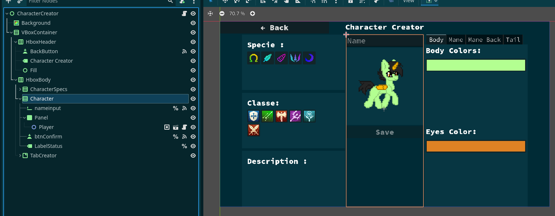
Task: Pick the pink unicorn horn species icon
Action: pyautogui.click(x=281, y=58)
